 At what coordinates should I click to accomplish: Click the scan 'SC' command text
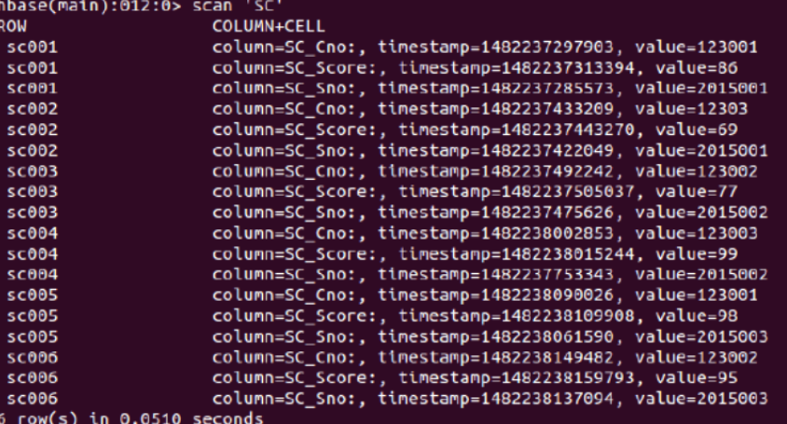[x=238, y=6]
